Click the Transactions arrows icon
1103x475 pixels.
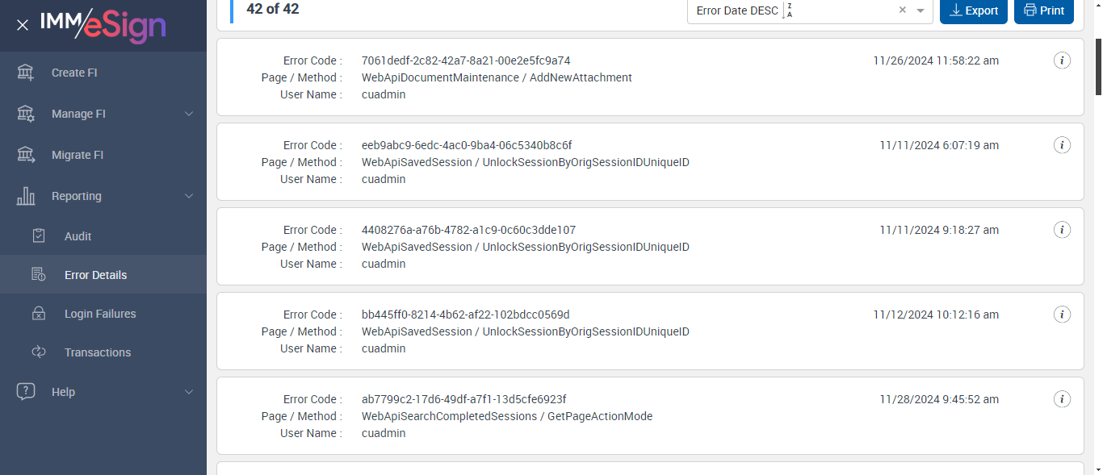tap(39, 352)
